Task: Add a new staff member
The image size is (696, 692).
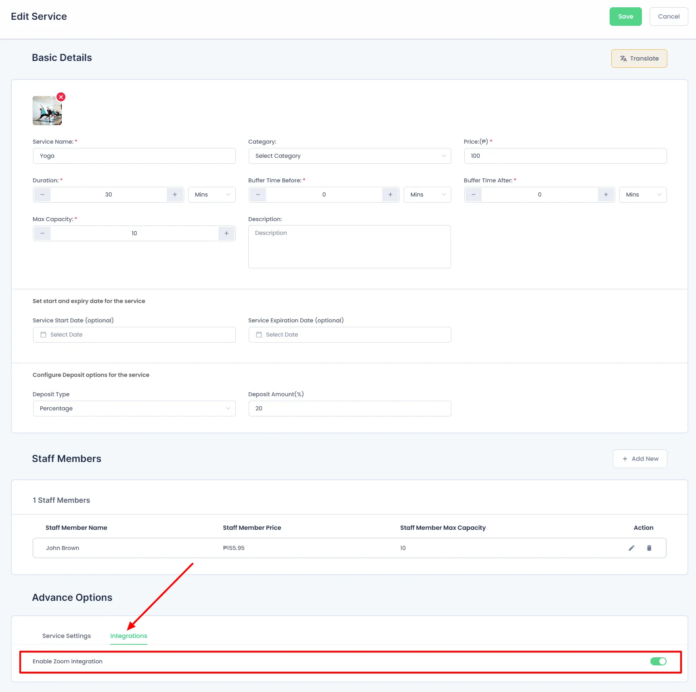Action: (x=640, y=459)
